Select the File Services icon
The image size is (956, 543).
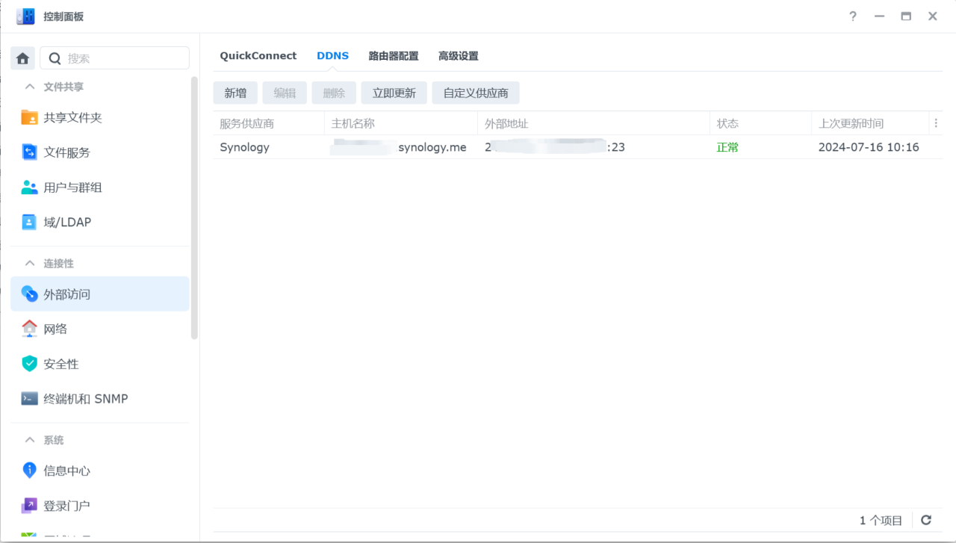29,152
